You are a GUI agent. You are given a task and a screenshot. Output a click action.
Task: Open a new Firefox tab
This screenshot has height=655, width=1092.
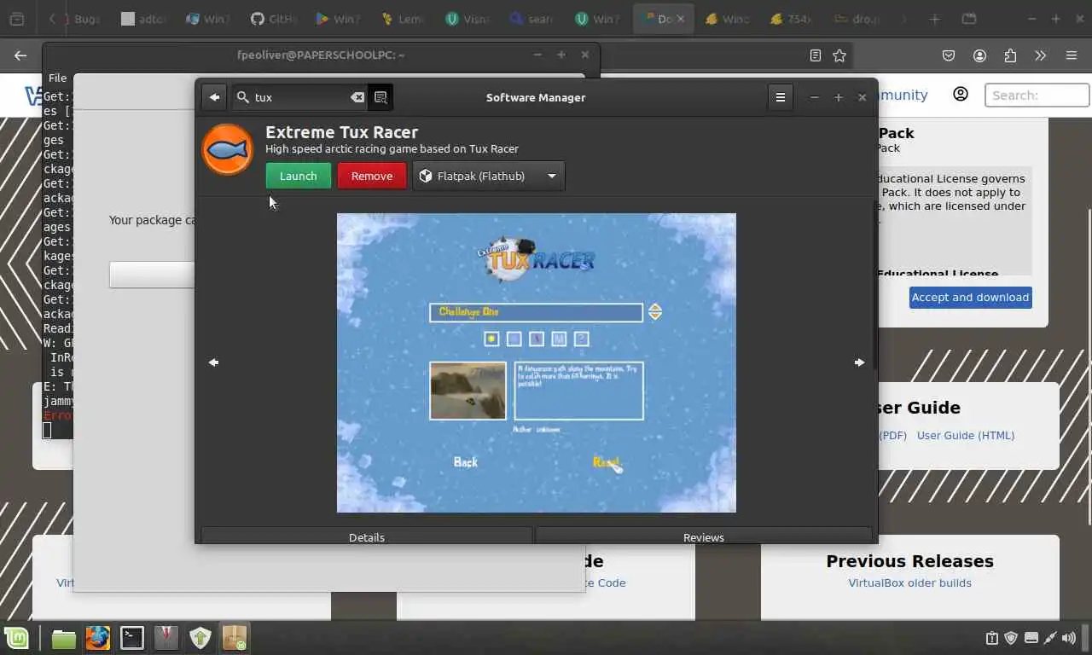[934, 19]
